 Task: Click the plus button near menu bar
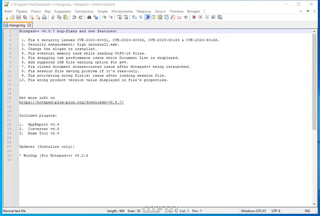(x=301, y=11)
